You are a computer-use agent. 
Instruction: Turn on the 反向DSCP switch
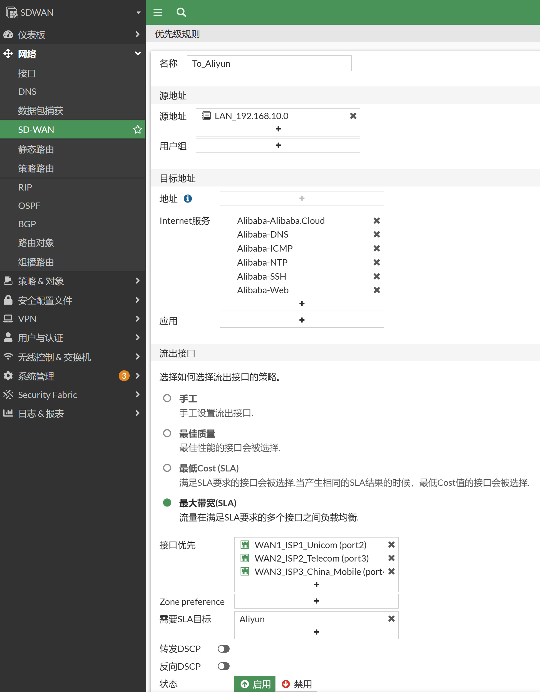pyautogui.click(x=223, y=666)
